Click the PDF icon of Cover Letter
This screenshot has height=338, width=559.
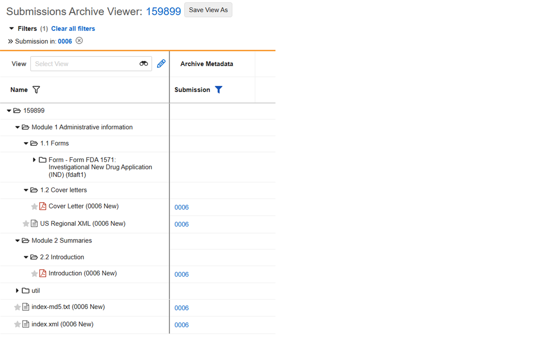(43, 206)
